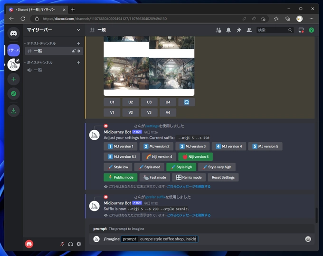
Task: Open the inbox icon in header
Action: (301, 30)
